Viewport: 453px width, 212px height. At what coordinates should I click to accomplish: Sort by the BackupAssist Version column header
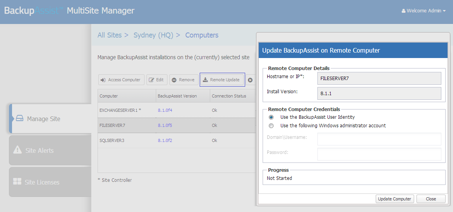(183, 96)
